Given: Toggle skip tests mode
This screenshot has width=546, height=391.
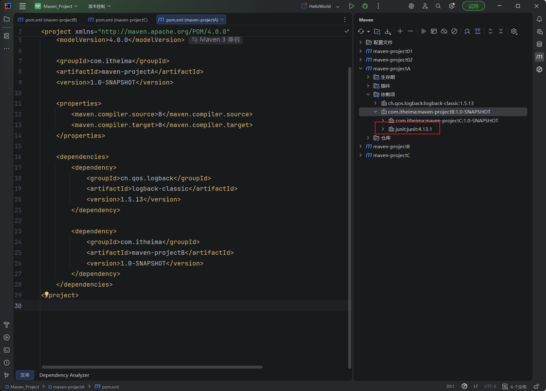Looking at the screenshot, I should 454,31.
